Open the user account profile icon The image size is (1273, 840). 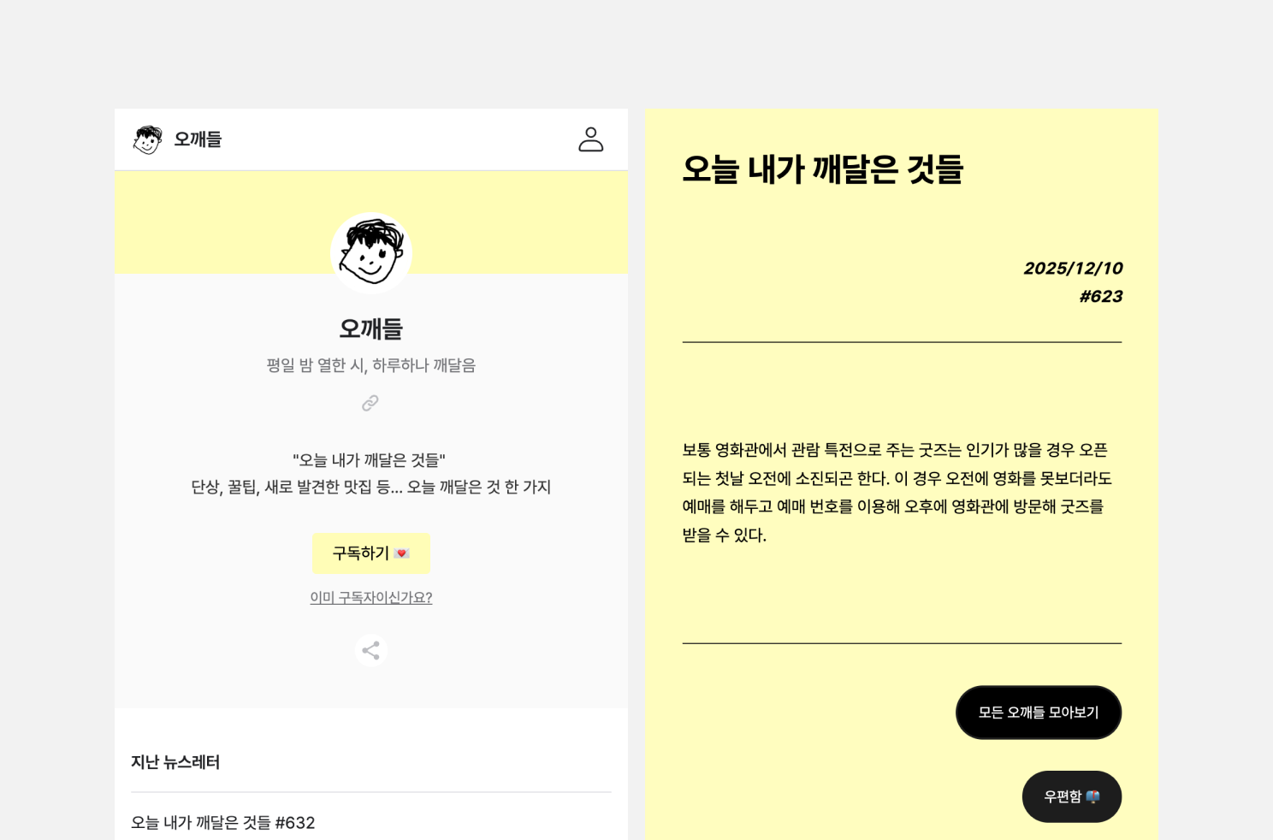(x=590, y=139)
